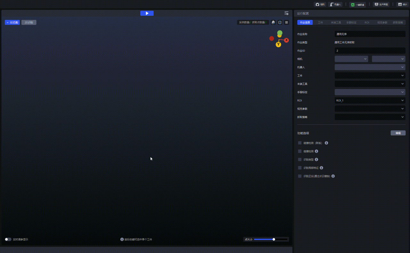The image size is (410, 253).
Task: Check the 识别类型 checkbox
Action: pos(300,160)
